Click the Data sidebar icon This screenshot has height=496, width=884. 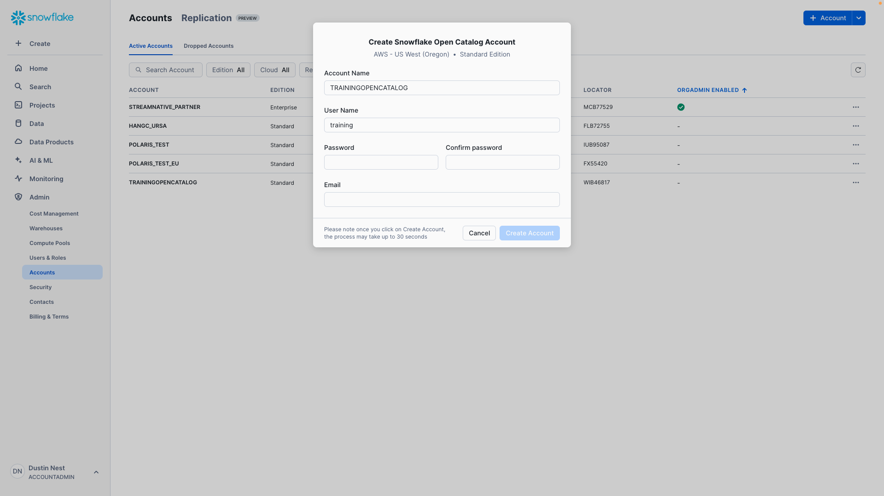pos(18,123)
